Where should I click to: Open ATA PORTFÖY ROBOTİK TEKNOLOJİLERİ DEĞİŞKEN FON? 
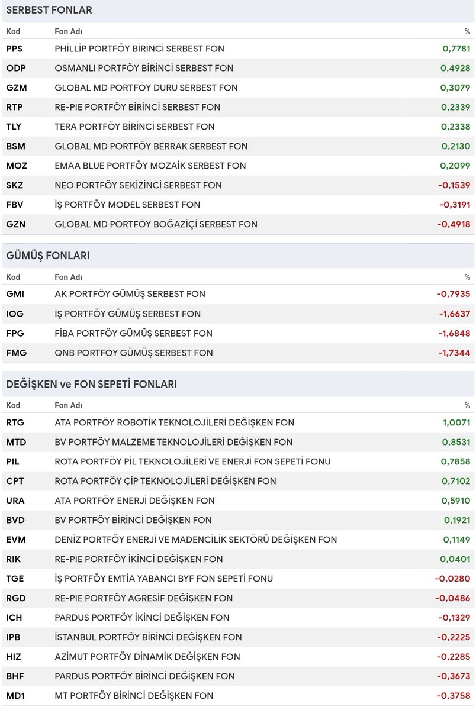pyautogui.click(x=175, y=422)
